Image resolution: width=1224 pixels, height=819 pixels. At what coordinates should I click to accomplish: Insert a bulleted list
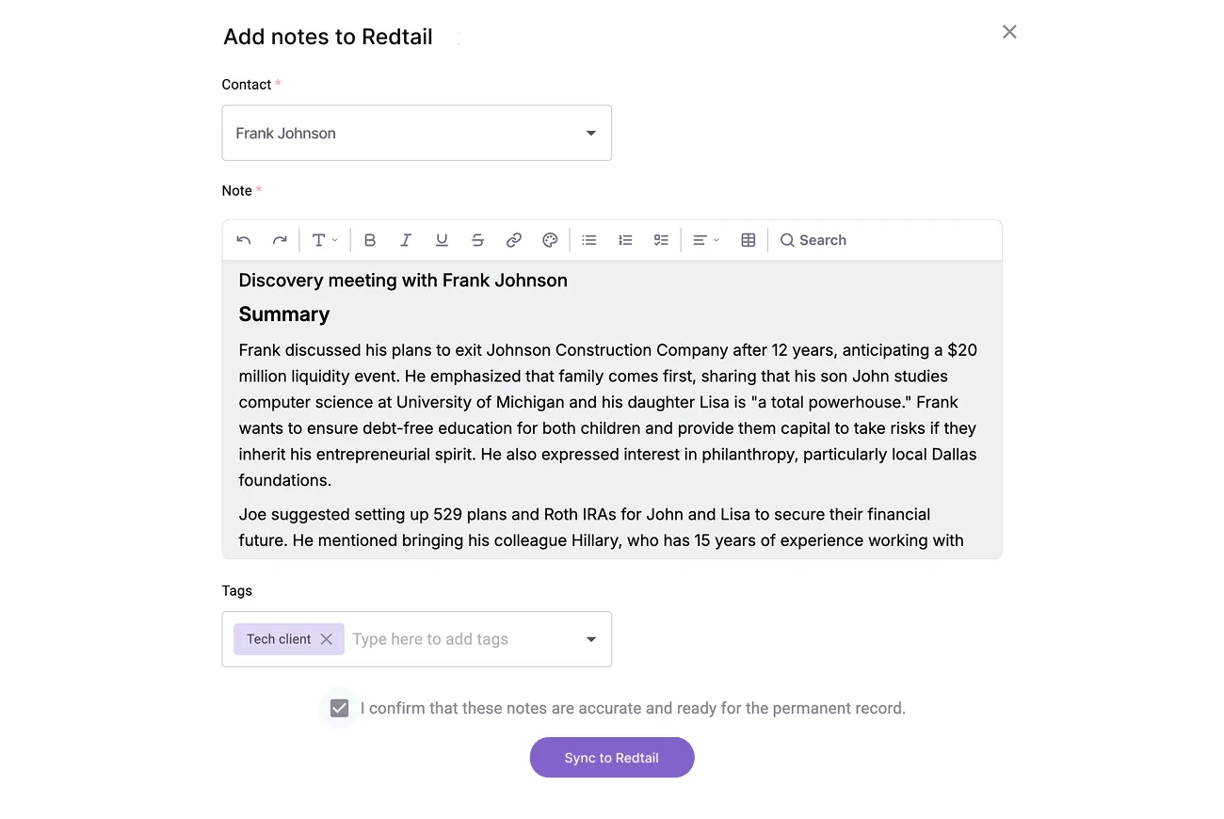click(589, 240)
